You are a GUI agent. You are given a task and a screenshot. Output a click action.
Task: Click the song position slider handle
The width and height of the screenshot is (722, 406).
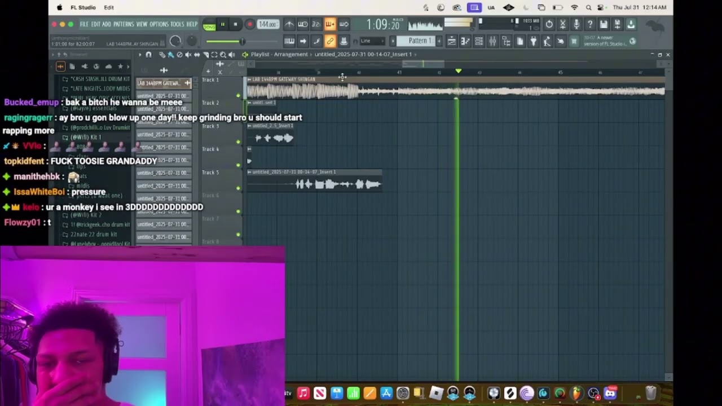point(242,41)
